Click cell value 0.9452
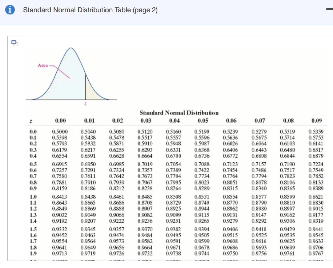The image size is (333, 268). click(x=60, y=235)
